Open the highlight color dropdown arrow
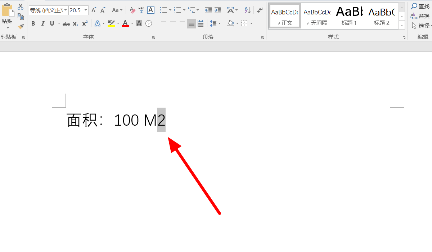432x252 pixels. [x=118, y=24]
